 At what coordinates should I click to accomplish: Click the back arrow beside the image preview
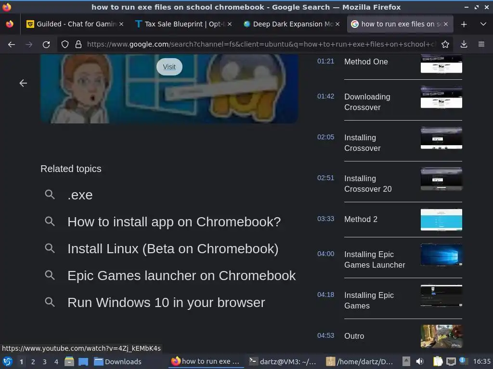(x=23, y=83)
